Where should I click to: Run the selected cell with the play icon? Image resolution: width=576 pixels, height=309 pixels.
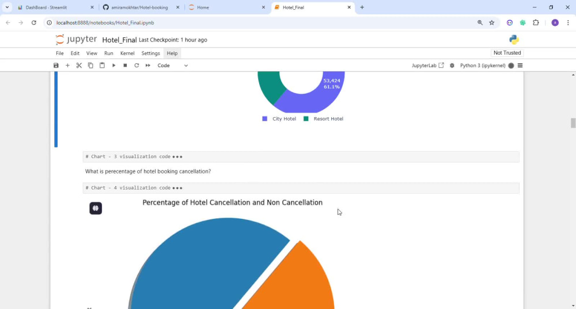pos(114,65)
